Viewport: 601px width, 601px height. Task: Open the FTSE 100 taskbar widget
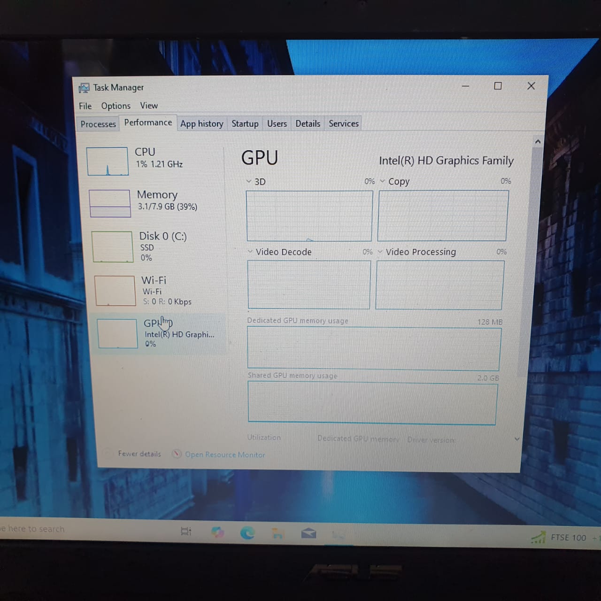click(565, 538)
